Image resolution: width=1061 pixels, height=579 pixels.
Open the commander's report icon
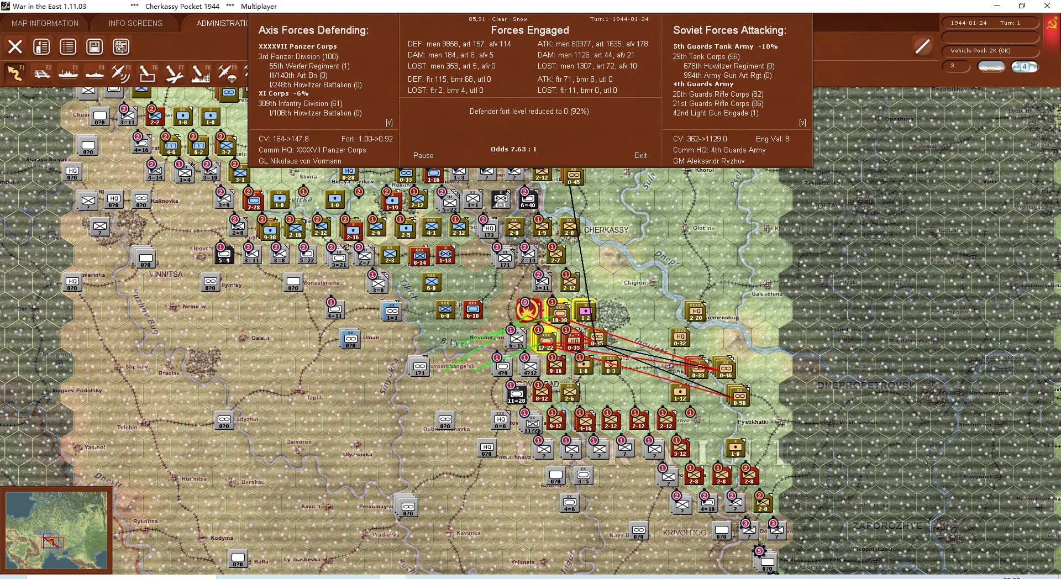click(41, 46)
